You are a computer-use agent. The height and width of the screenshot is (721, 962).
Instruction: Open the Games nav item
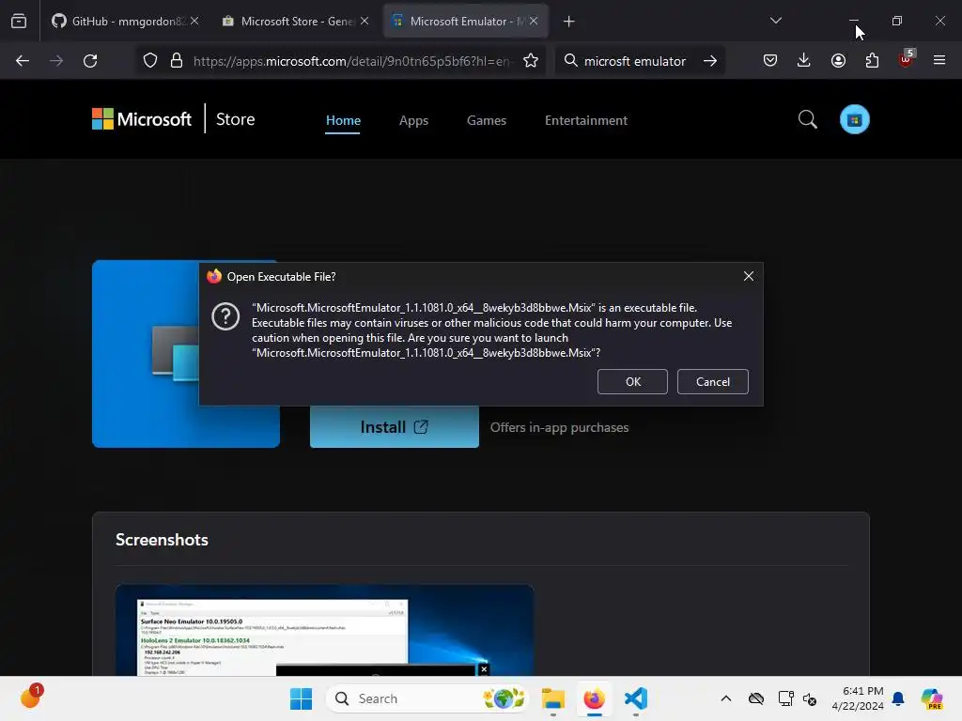pyautogui.click(x=487, y=120)
